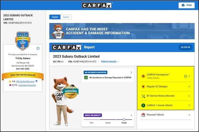199x132 pixels.
Task: Expand the Regular Oil Changes chevron
Action: pyautogui.click(x=189, y=86)
